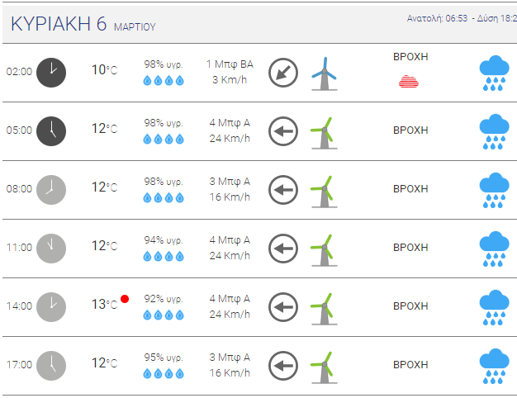This screenshot has height=398, width=517.
Task: Click the humidity droplets at 14:00
Action: point(164,315)
